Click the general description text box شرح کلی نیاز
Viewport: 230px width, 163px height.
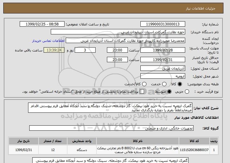point(110,108)
